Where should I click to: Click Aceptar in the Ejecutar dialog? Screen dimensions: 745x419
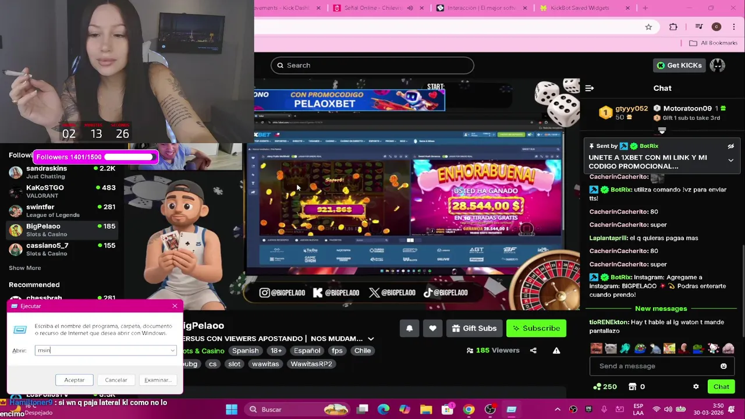(x=74, y=380)
